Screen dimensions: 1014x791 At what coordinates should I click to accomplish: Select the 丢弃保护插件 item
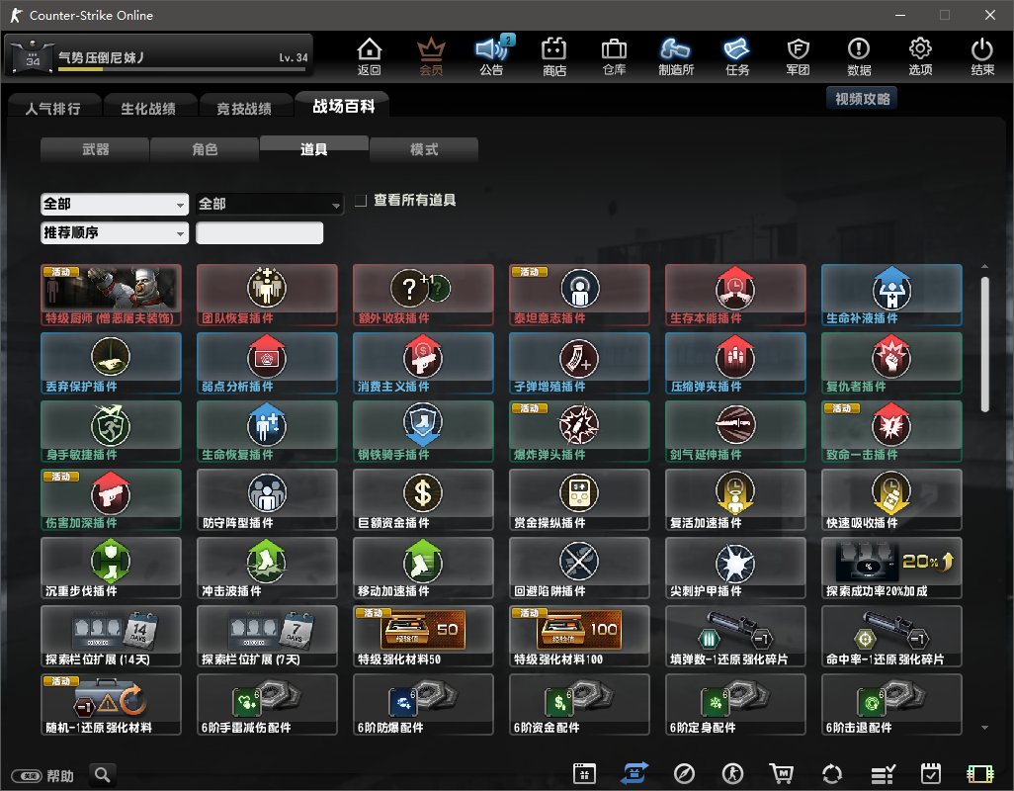[112, 364]
